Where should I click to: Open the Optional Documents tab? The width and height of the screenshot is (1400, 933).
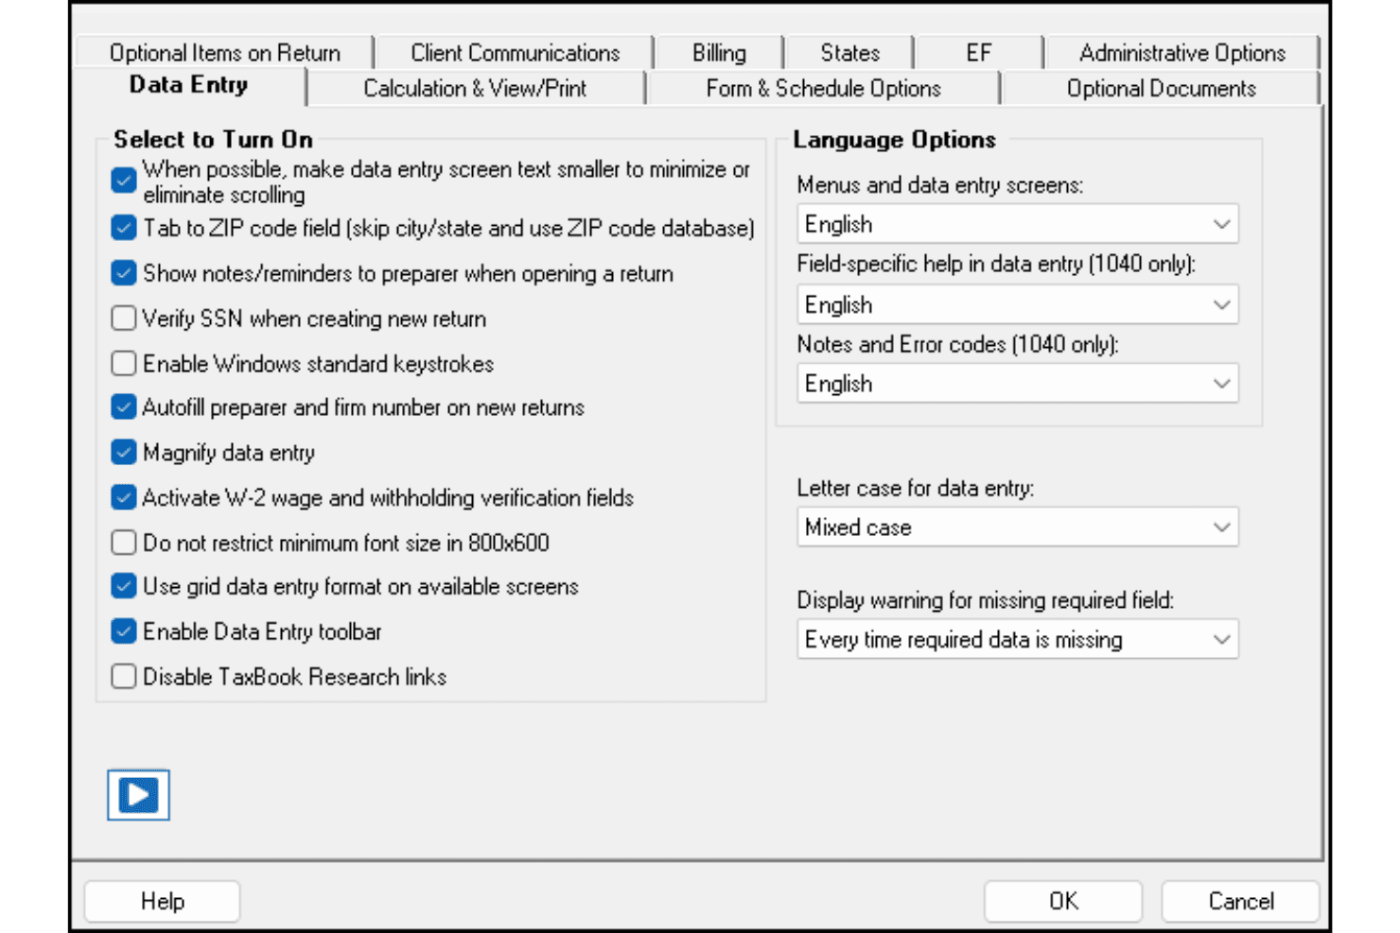click(1161, 89)
